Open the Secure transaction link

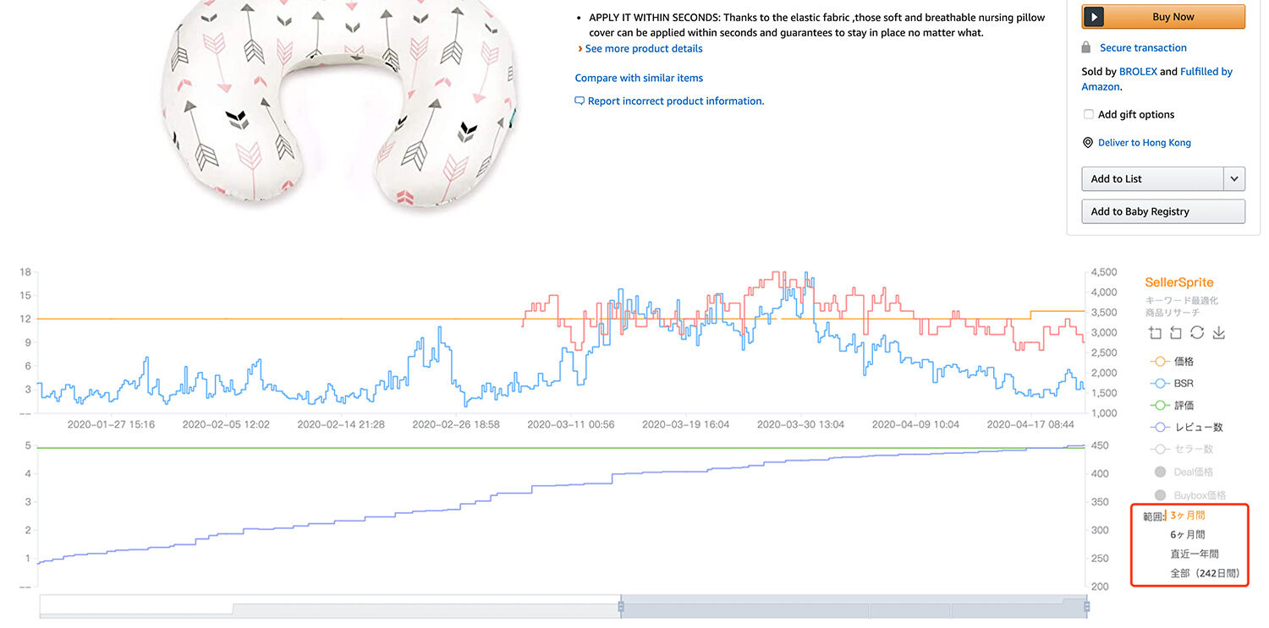pyautogui.click(x=1143, y=48)
